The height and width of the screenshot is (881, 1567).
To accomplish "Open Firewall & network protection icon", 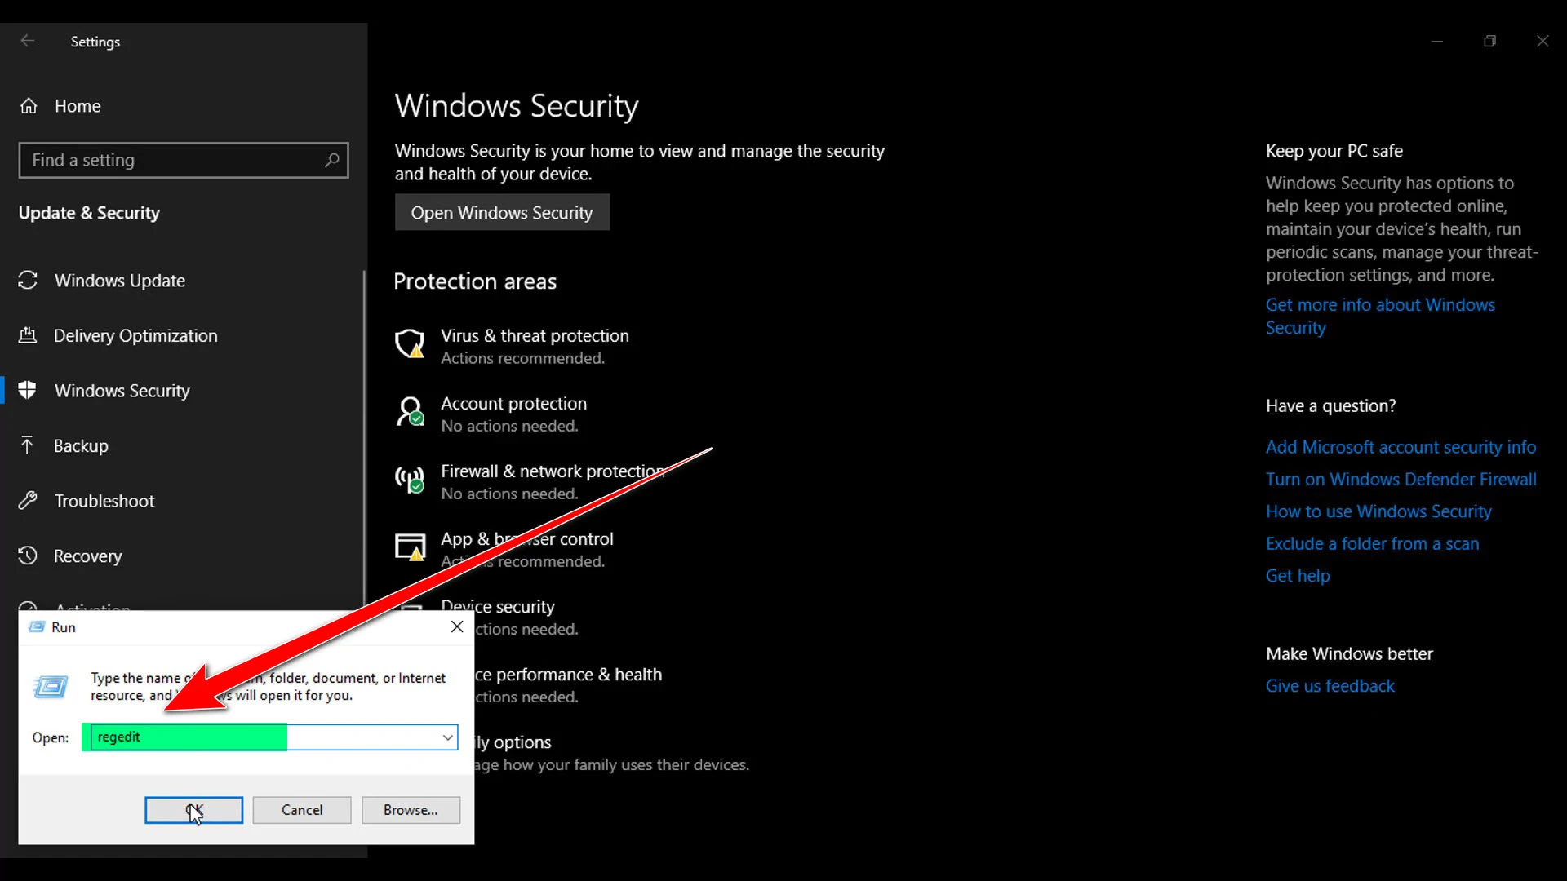I will coord(410,480).
